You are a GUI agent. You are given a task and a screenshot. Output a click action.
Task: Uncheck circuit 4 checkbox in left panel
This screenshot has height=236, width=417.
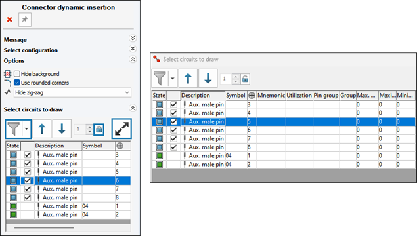[28, 163]
